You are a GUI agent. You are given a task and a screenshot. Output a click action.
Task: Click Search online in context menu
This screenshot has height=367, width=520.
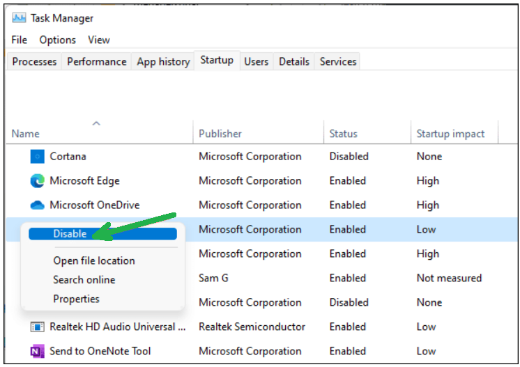pos(84,280)
